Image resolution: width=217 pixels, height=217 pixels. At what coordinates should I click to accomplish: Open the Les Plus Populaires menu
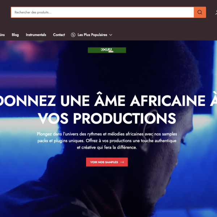click(x=92, y=35)
